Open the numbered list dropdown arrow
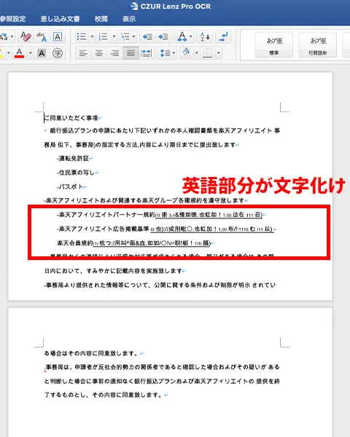 click(114, 36)
